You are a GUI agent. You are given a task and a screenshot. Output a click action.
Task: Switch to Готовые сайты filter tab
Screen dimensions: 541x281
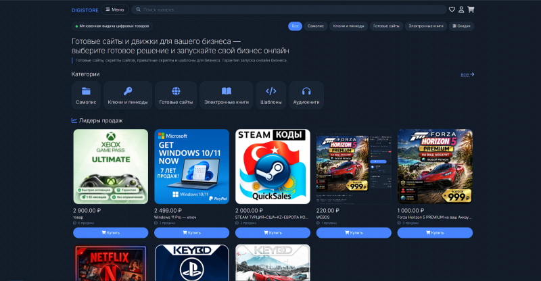386,26
